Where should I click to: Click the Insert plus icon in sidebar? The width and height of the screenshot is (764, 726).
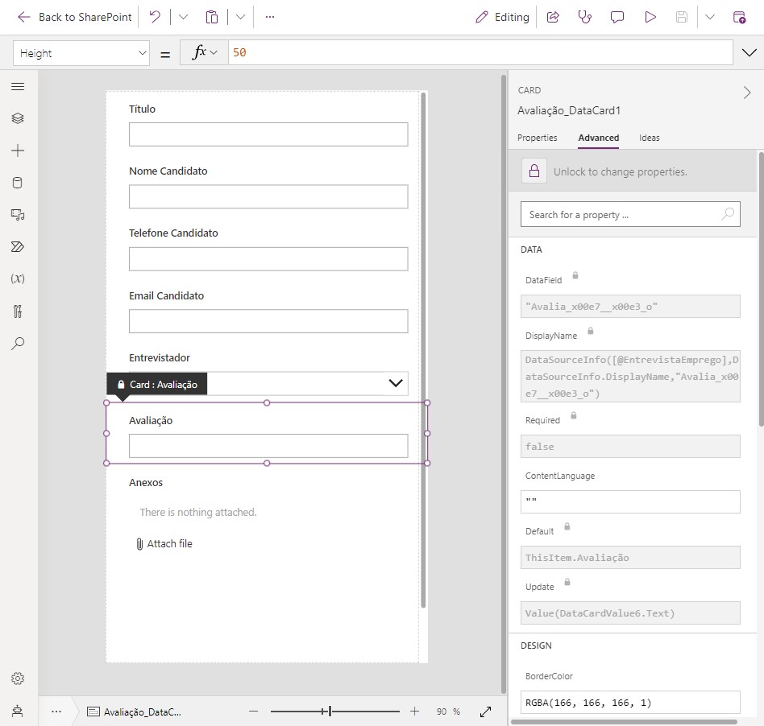point(18,151)
